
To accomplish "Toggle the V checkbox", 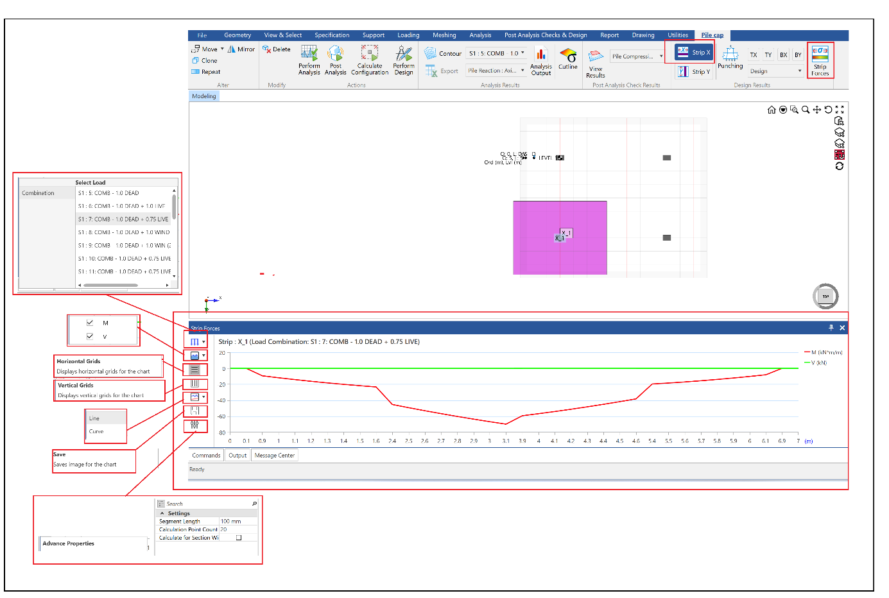I will (x=90, y=336).
